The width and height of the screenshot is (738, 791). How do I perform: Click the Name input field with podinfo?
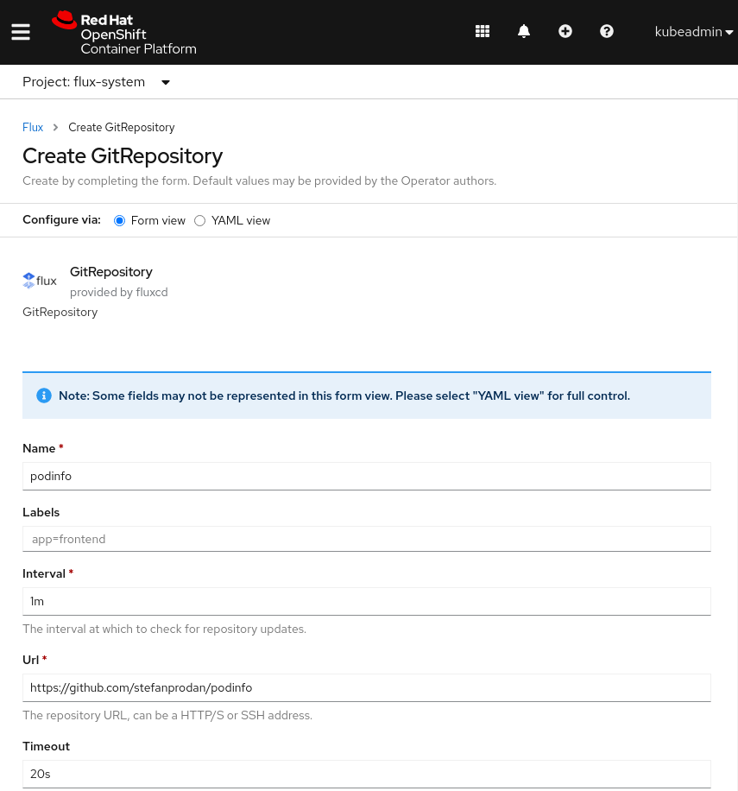[x=366, y=476]
